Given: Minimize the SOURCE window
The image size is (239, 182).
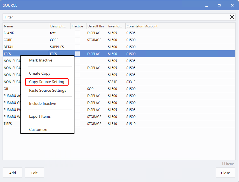Looking at the screenshot, I should tap(207, 5).
